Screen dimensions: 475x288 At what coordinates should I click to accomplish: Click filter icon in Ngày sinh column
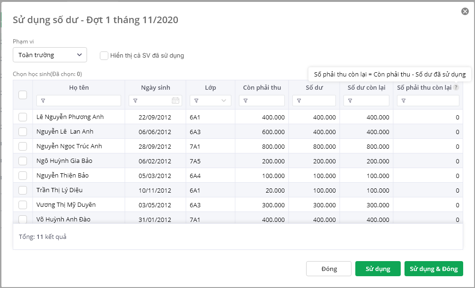135,101
